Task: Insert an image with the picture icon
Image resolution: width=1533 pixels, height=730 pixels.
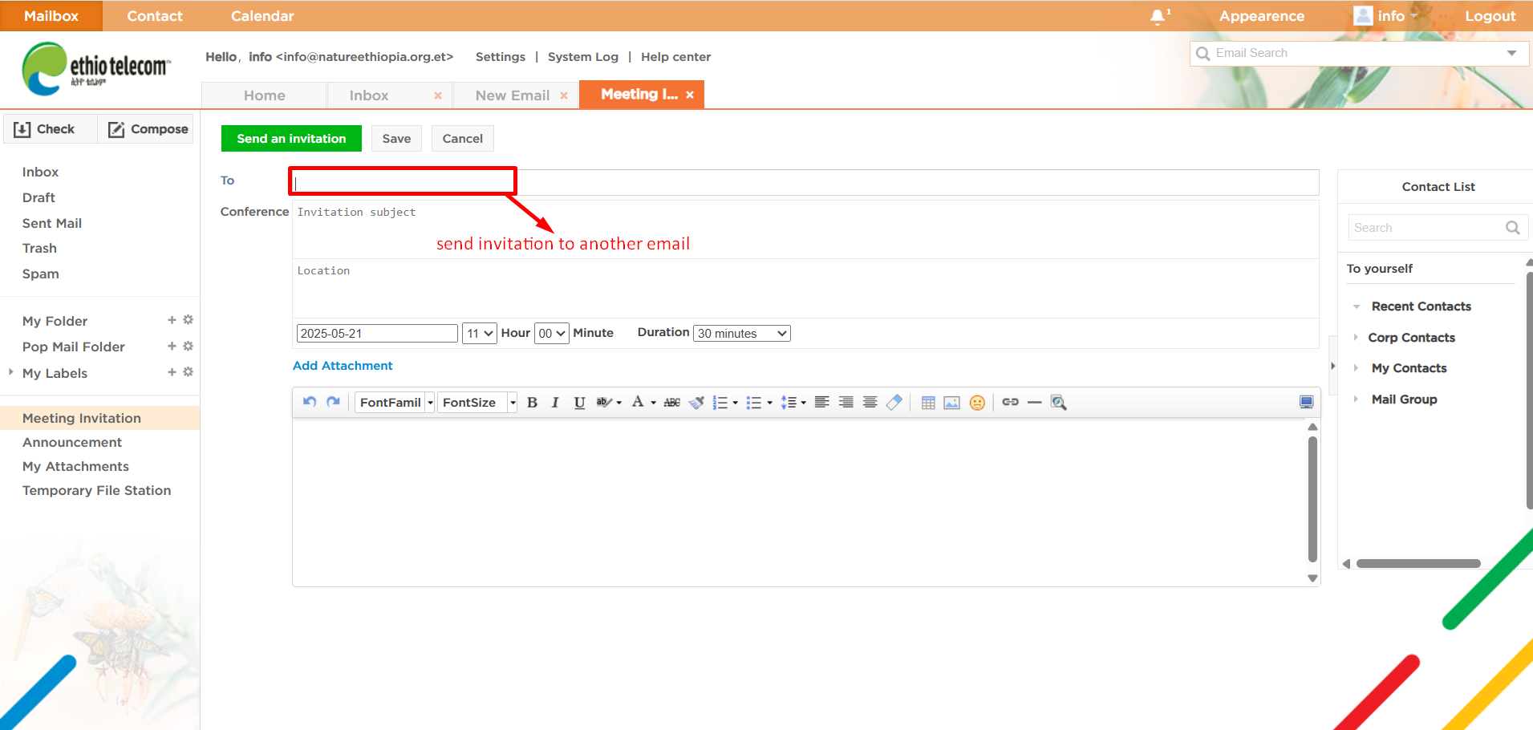Action: (x=951, y=403)
